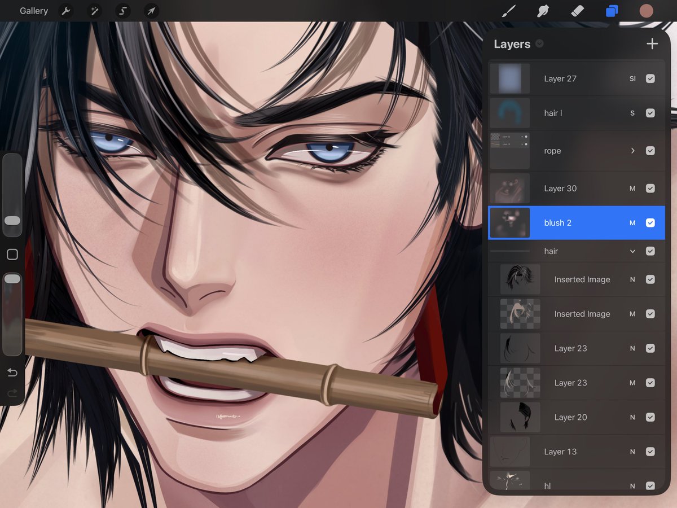Open the Adjustments magic wand menu

[x=94, y=11]
